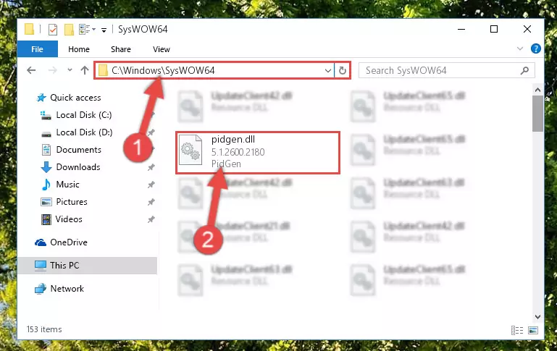The height and width of the screenshot is (351, 557).
Task: Open the File menu
Action: 37,49
